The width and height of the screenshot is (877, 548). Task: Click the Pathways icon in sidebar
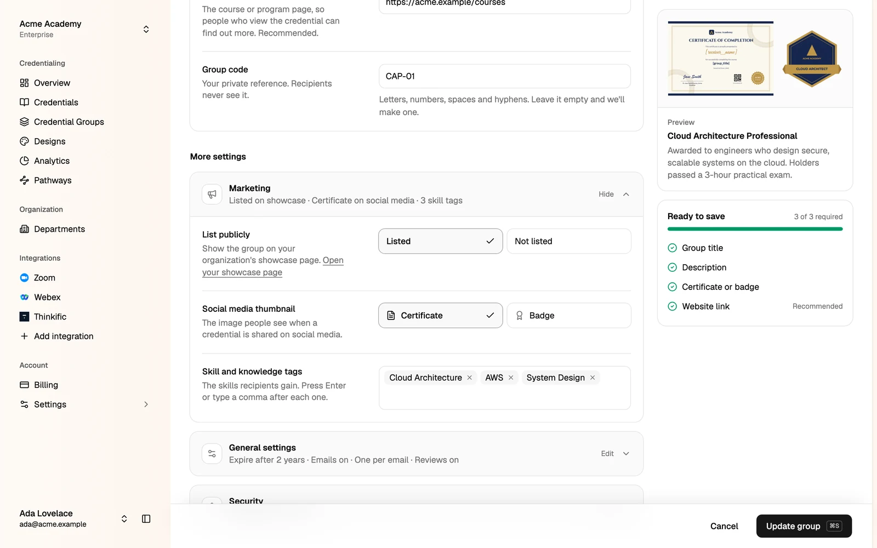pos(24,180)
